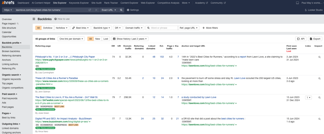Expand links count dropdown in 247wallst row
The image size is (324, 134).
(308, 97)
